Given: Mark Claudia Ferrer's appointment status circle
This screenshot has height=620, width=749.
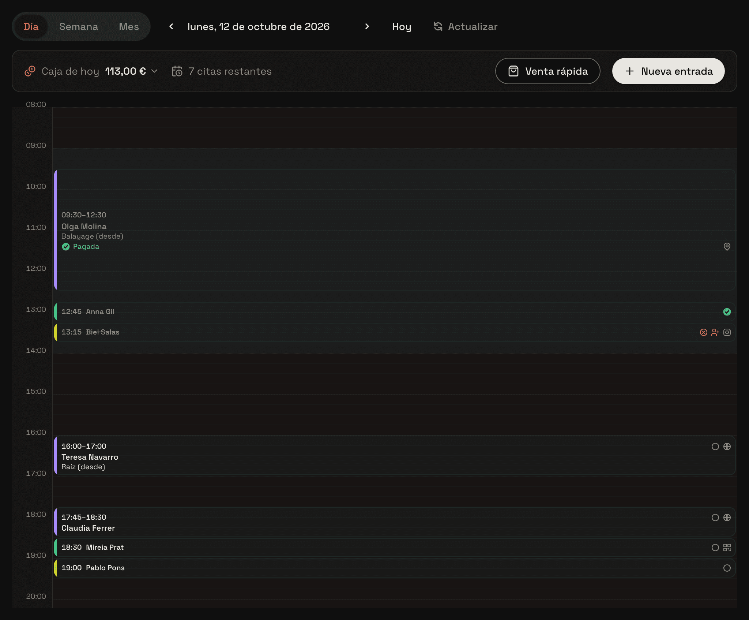Looking at the screenshot, I should [715, 518].
